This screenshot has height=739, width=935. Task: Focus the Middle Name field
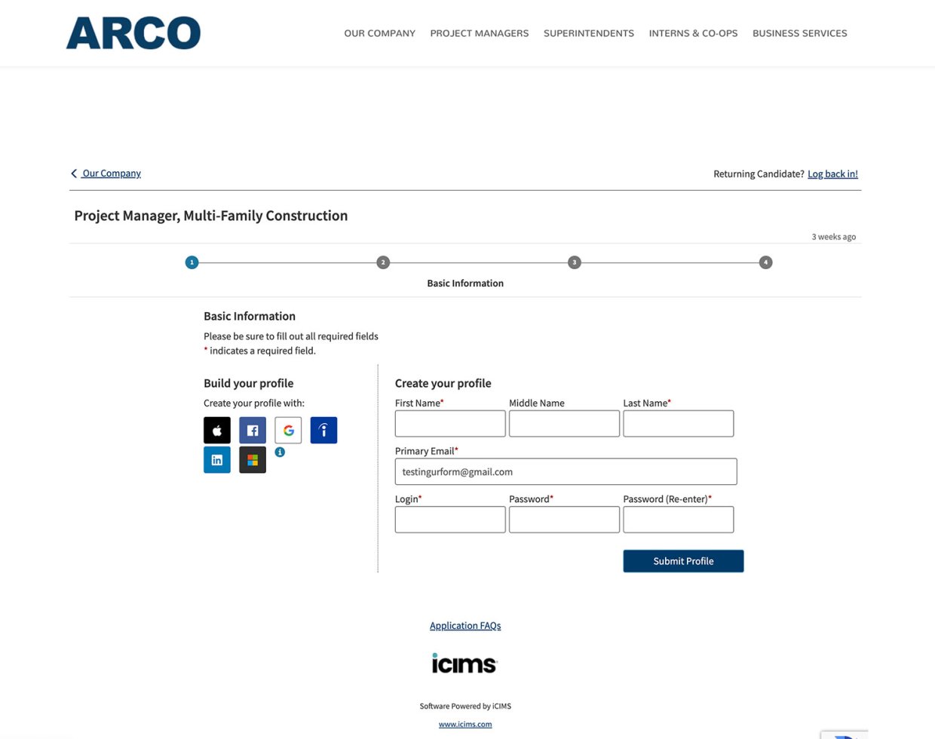click(564, 424)
